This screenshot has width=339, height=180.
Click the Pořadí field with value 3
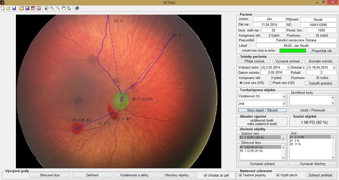click(x=321, y=72)
